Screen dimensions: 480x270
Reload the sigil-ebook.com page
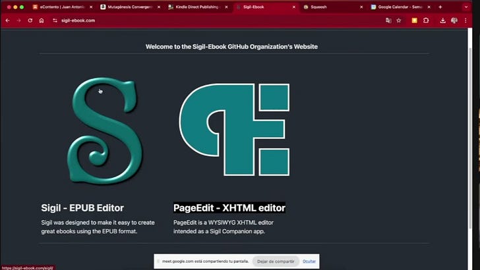pyautogui.click(x=30, y=20)
